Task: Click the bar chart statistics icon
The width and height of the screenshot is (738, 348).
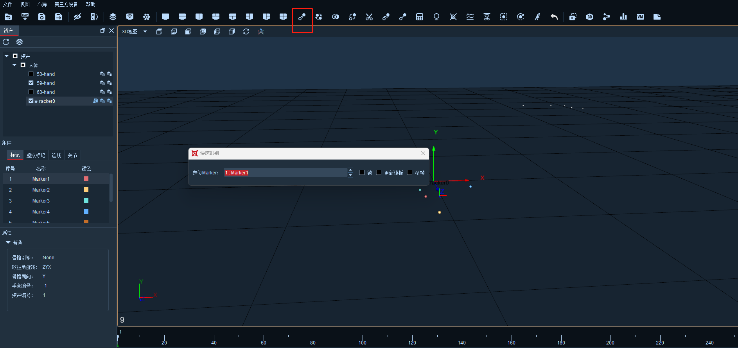Action: (x=623, y=17)
